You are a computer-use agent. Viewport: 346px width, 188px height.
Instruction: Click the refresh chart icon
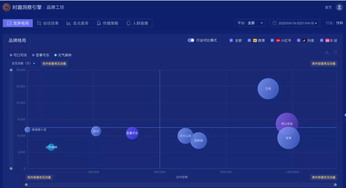335,52
